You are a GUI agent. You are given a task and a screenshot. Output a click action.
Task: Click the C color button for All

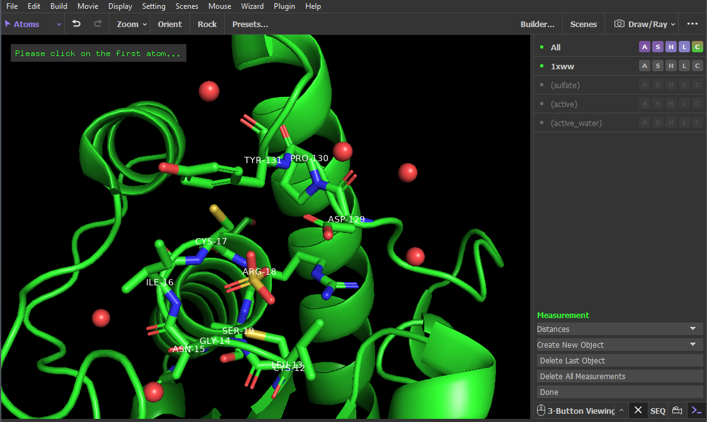pyautogui.click(x=697, y=47)
